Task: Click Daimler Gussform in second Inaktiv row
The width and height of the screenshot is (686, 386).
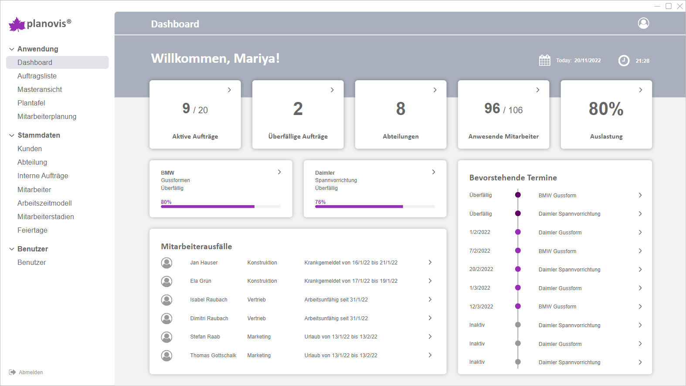Action: 560,344
